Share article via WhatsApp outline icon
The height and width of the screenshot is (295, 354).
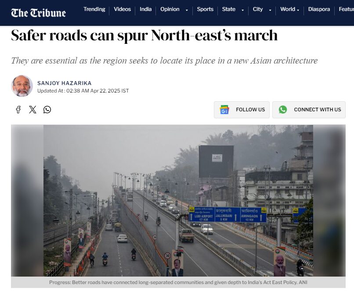click(47, 110)
